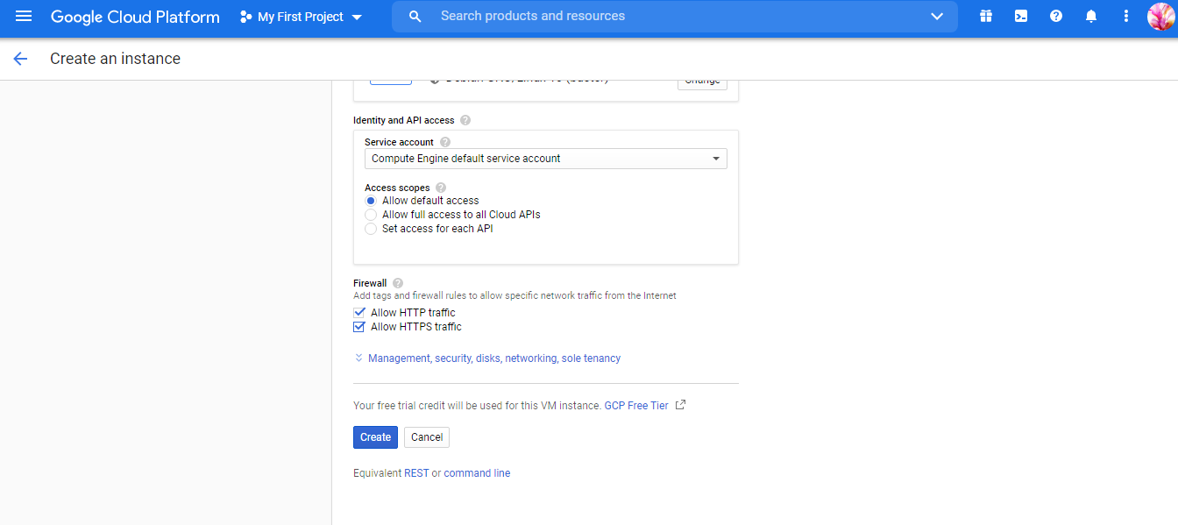
Task: Select Allow full access to all Cloud APIs
Action: click(371, 215)
